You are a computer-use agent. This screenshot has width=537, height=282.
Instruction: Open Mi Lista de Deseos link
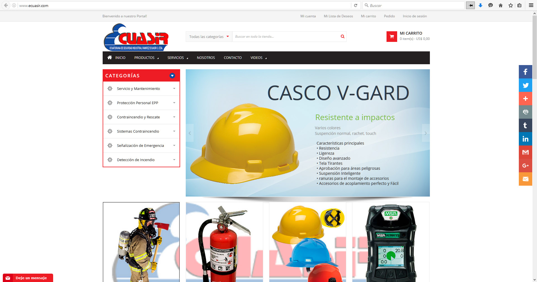(338, 16)
